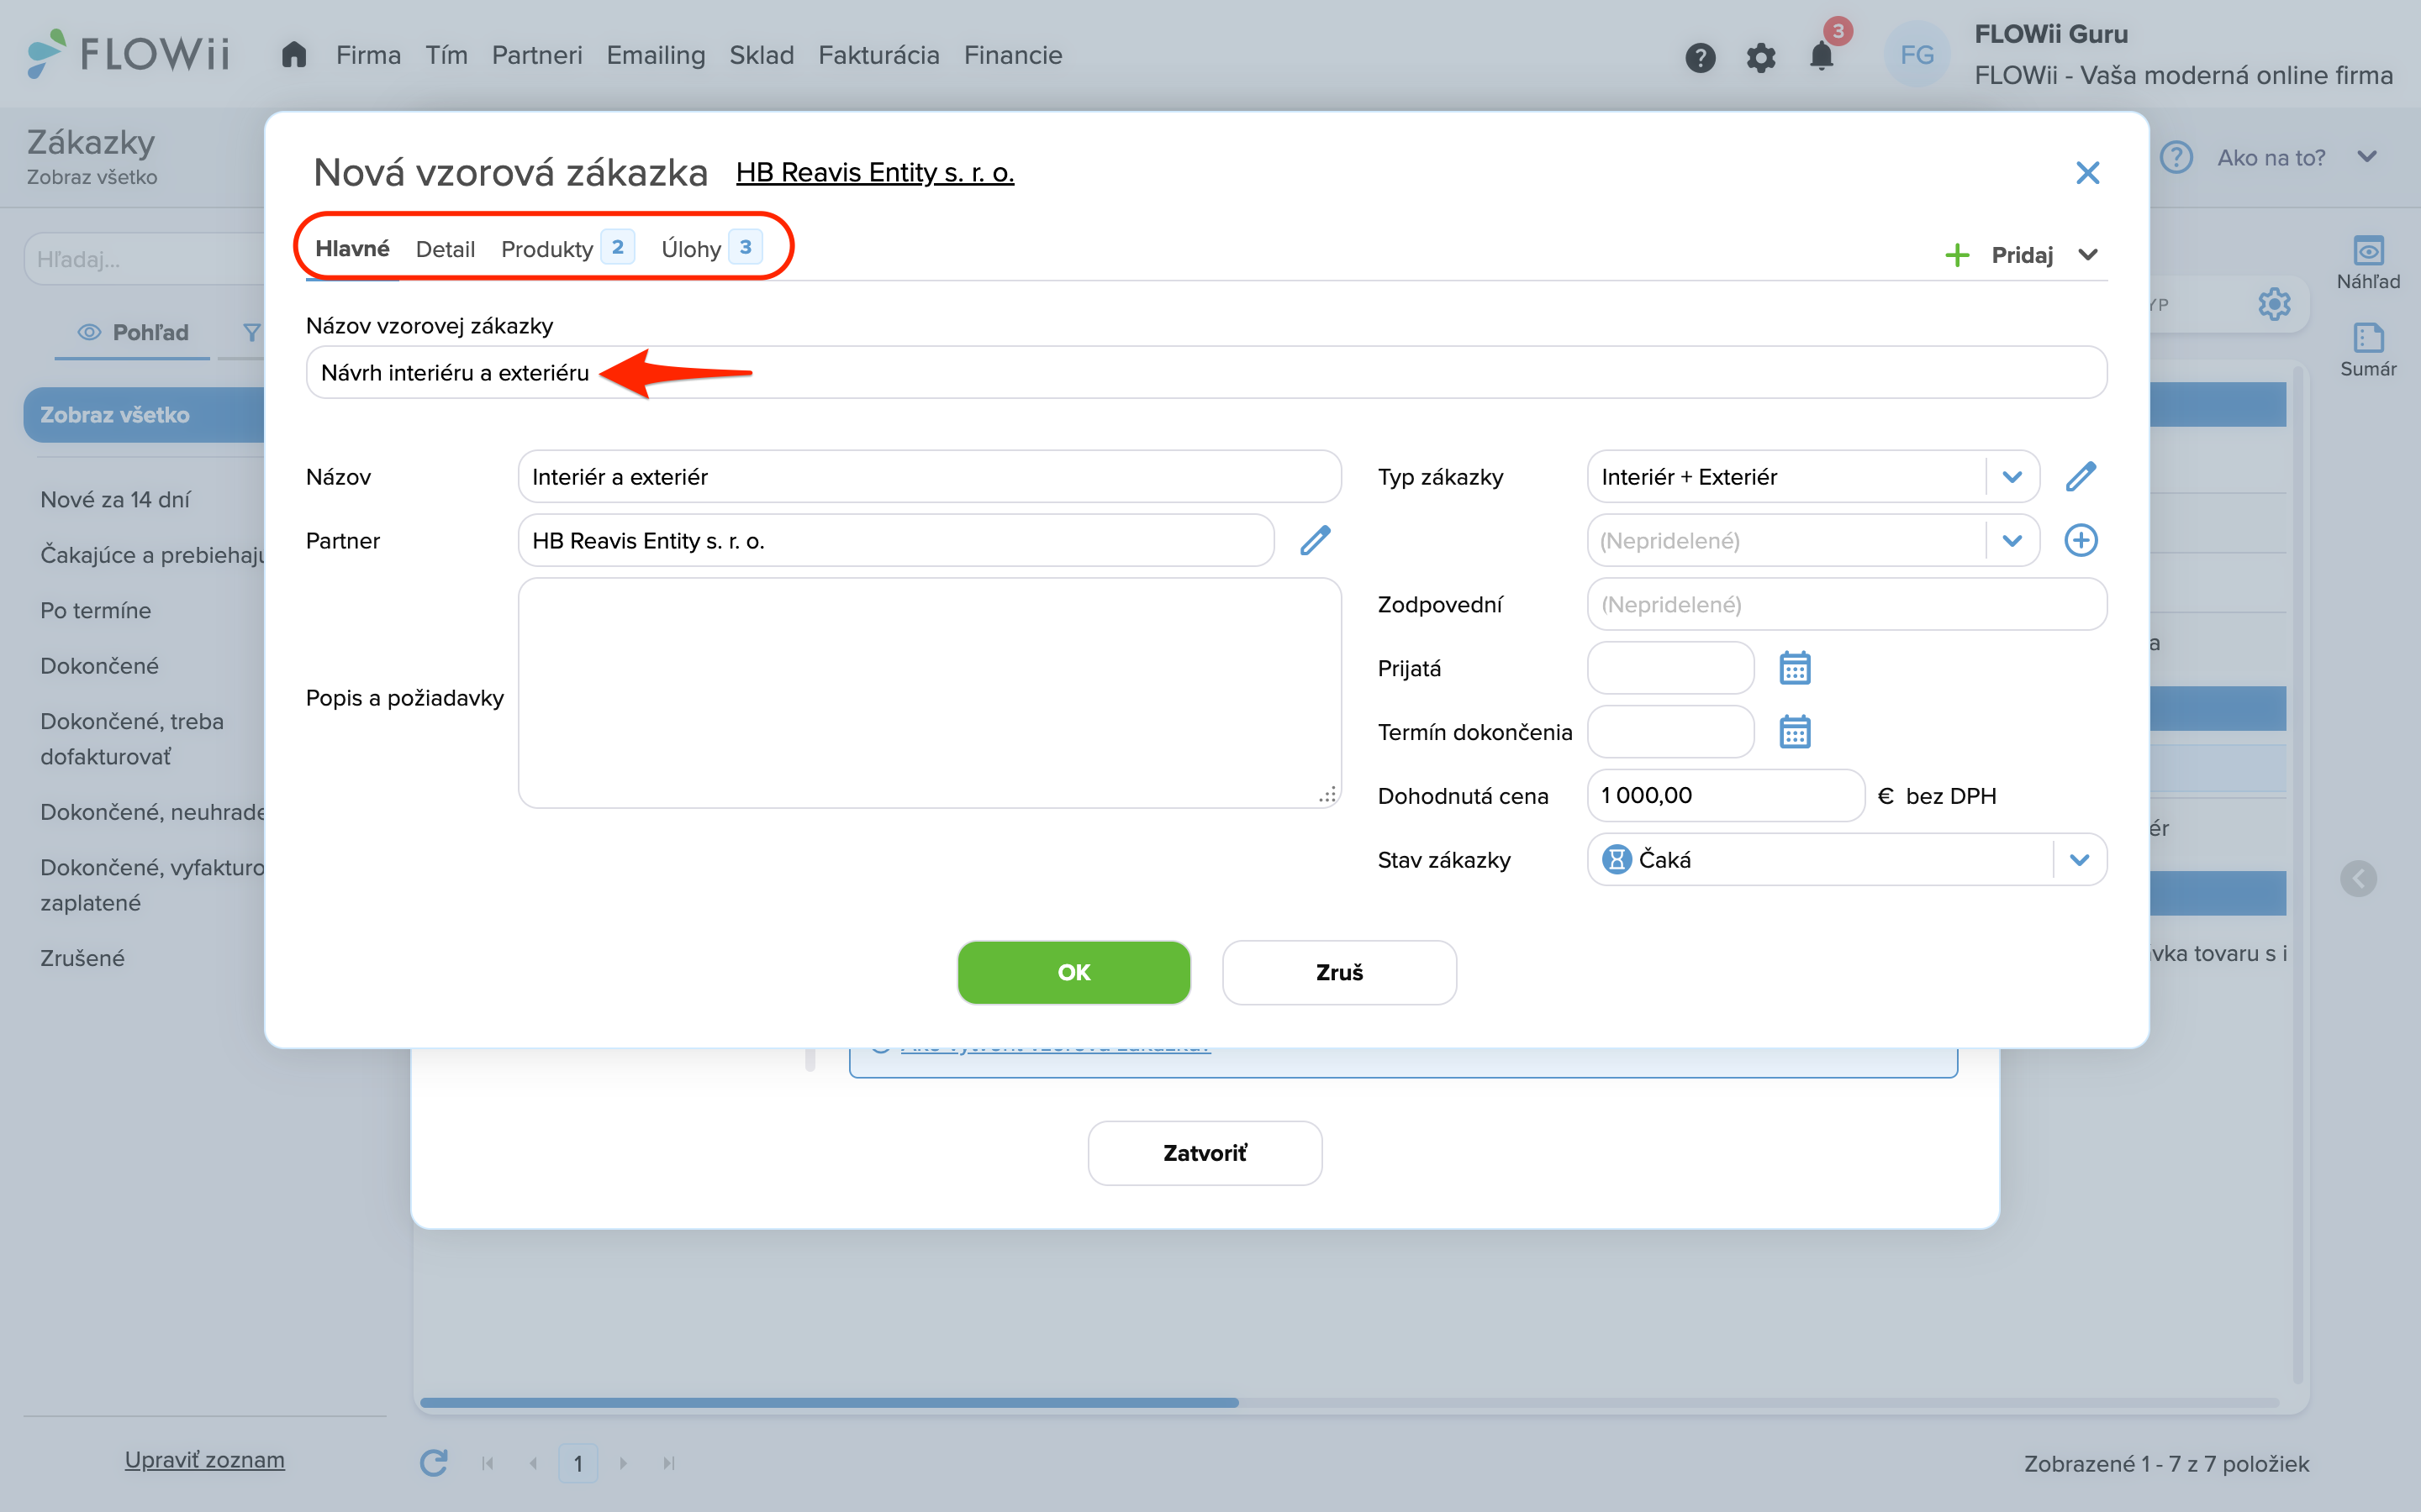Click the Názov input field

pyautogui.click(x=930, y=476)
